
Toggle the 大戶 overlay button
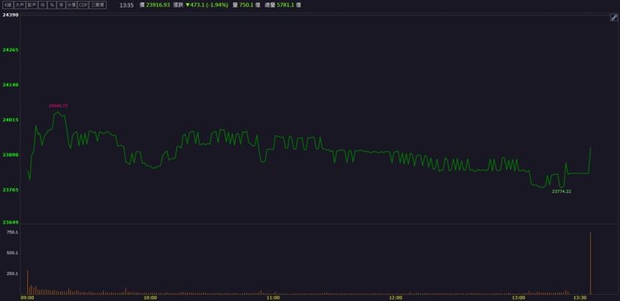[20, 5]
